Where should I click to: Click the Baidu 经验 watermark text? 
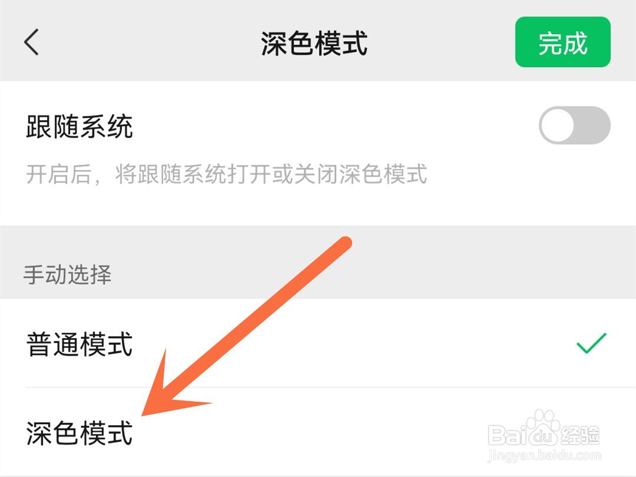tap(580, 435)
